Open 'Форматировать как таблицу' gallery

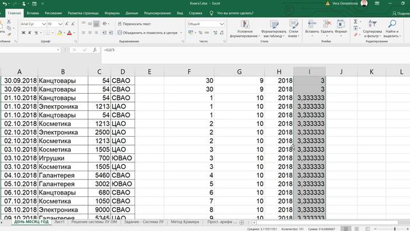tap(274, 29)
